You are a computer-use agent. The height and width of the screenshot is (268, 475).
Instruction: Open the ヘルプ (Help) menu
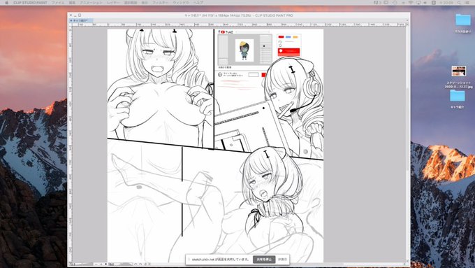click(198, 2)
